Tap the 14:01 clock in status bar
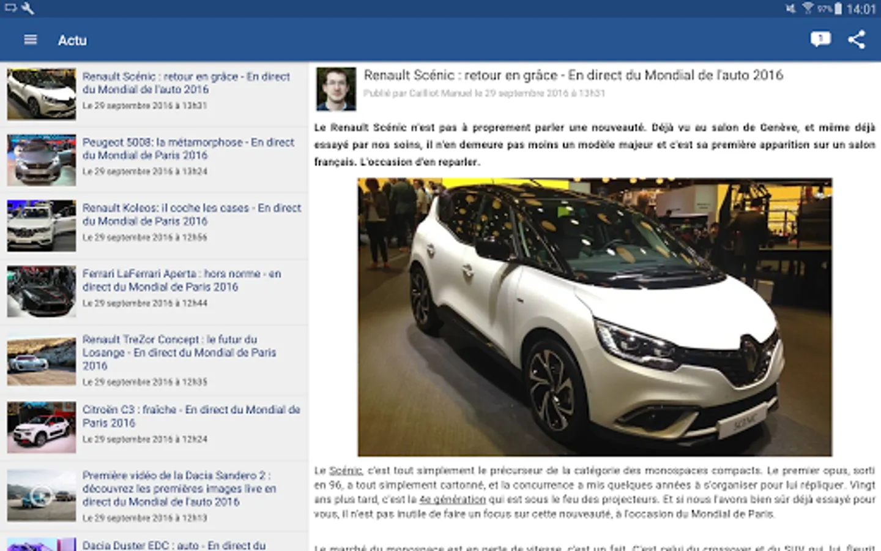This screenshot has width=881, height=551. [861, 9]
